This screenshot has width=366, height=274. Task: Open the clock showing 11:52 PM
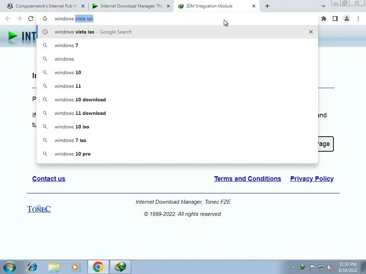348,267
